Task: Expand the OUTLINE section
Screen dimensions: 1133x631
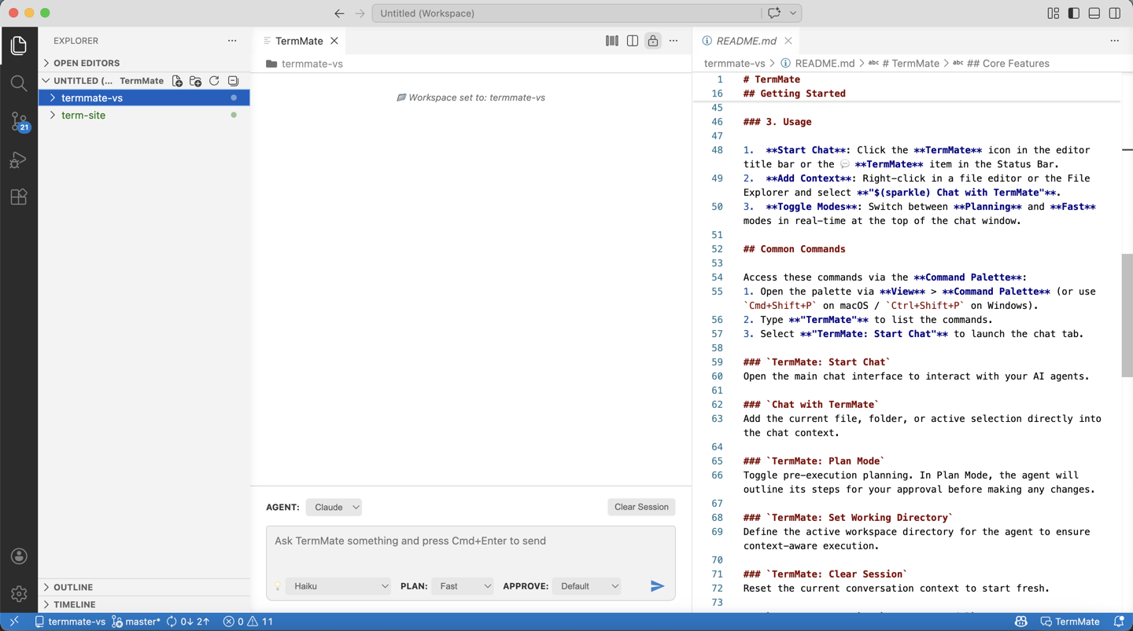Action: pos(144,587)
